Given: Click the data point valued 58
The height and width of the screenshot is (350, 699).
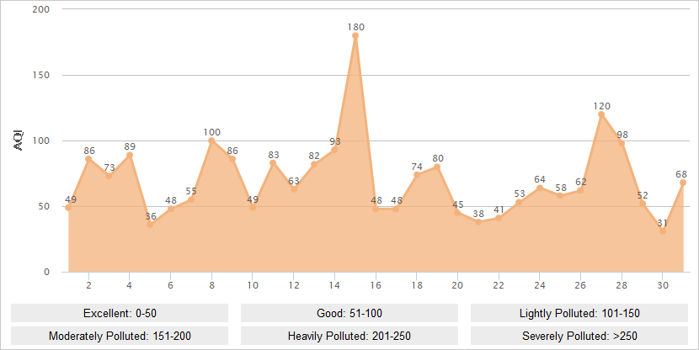Looking at the screenshot, I should coord(560,195).
